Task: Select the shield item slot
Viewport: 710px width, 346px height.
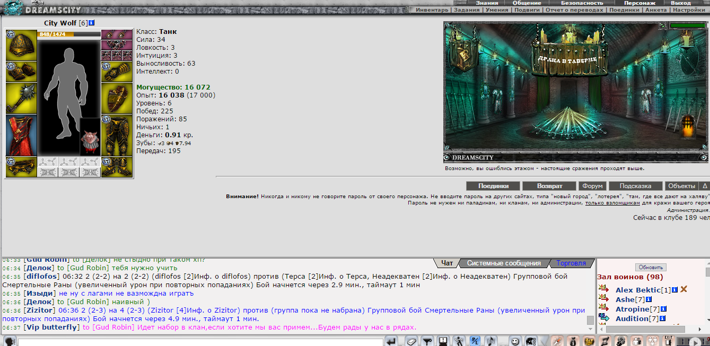Action: pyautogui.click(x=117, y=99)
